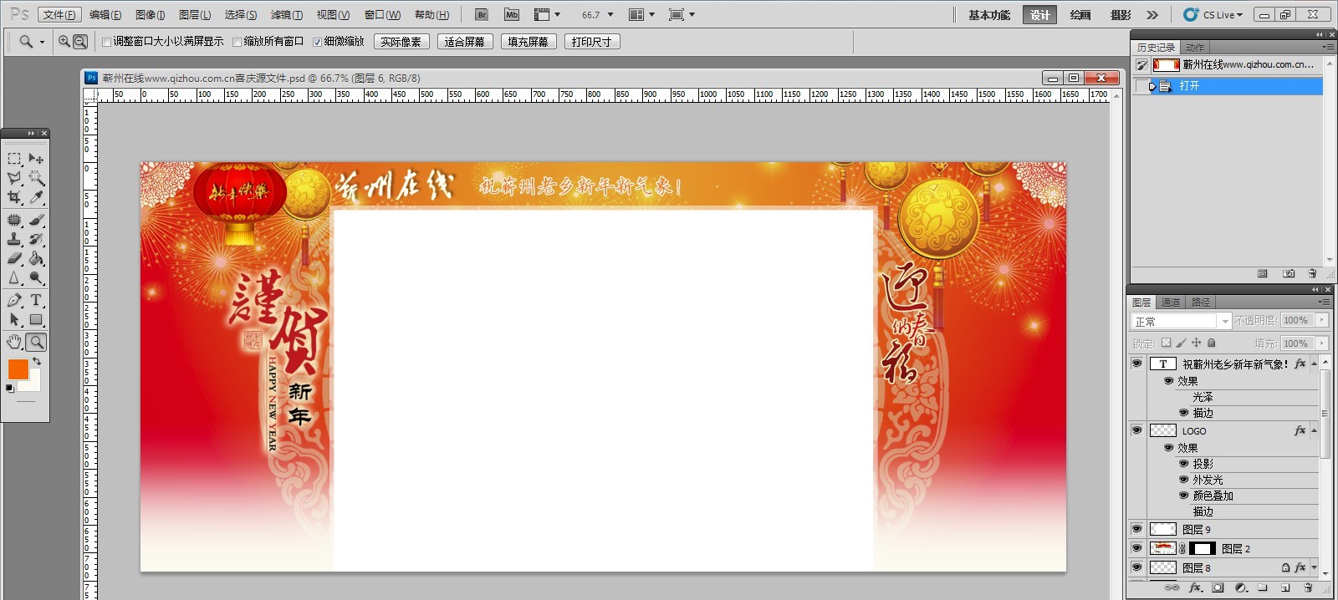1338x600 pixels.
Task: Toggle 颜色叠加 effect visibility
Action: (x=1183, y=496)
